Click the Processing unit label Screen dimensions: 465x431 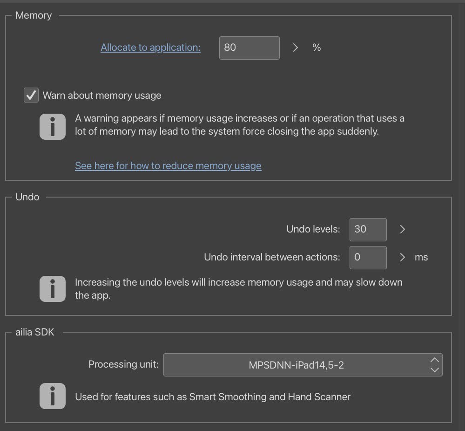[123, 364]
